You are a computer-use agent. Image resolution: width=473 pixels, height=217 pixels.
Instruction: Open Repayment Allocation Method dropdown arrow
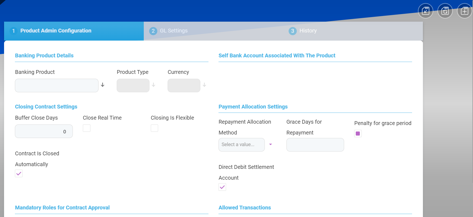pos(270,144)
